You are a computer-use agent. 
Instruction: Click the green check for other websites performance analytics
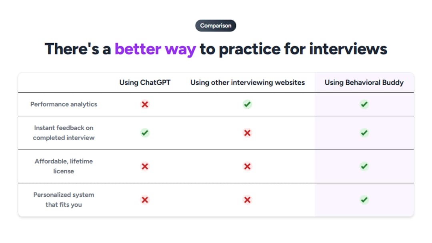pos(247,104)
